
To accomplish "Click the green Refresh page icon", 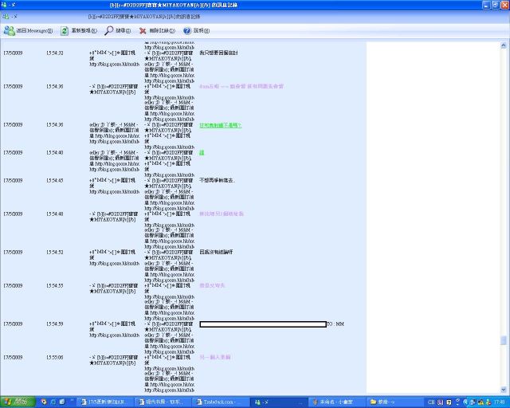I will point(65,30).
